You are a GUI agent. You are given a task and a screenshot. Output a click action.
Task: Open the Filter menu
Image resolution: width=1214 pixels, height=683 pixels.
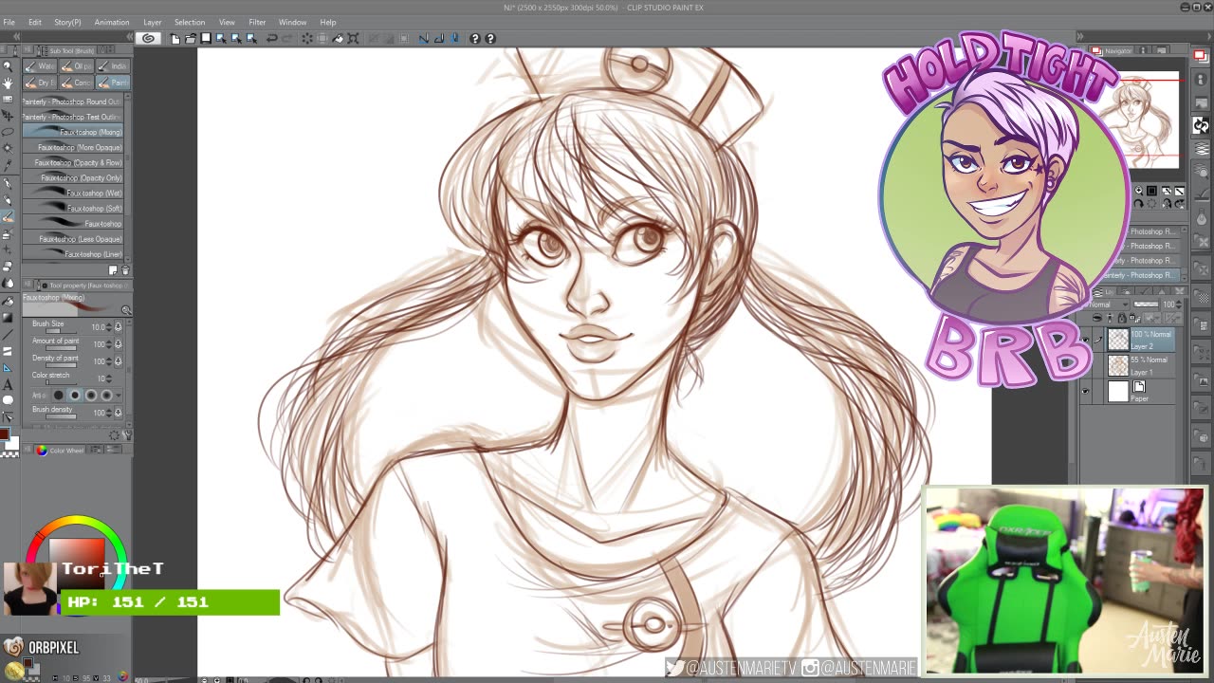pos(257,22)
